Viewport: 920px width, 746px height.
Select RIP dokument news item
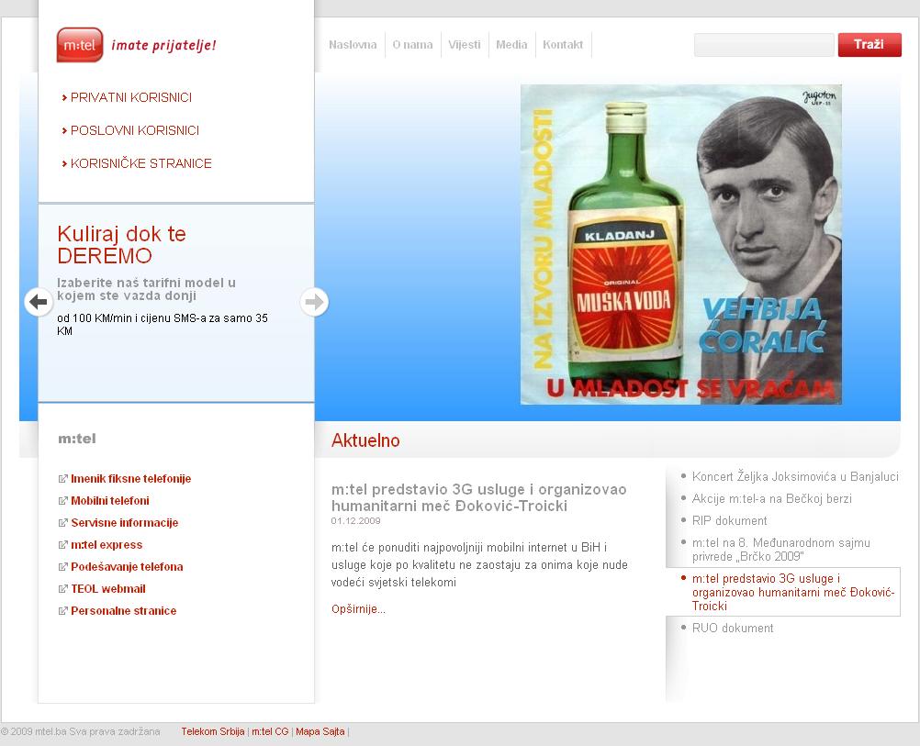tap(729, 521)
